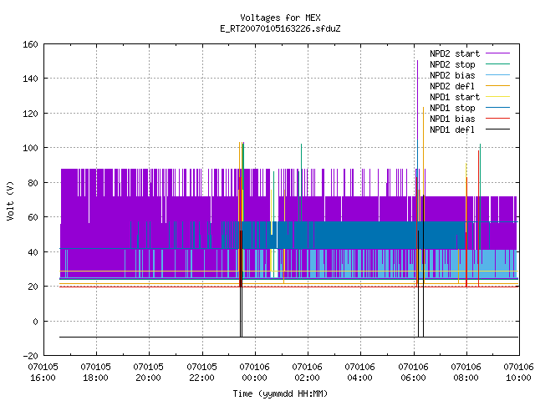The image size is (535, 401).
Task: Click the 'NPD1 bias' legend label
Action: click(x=452, y=119)
